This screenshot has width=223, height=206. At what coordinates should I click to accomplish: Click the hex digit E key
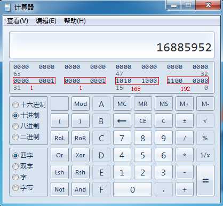(101, 172)
